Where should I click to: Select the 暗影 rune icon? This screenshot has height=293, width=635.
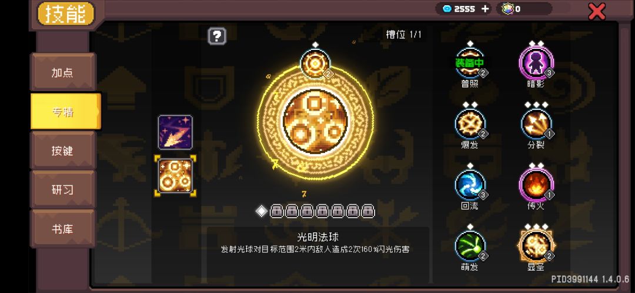pos(536,63)
